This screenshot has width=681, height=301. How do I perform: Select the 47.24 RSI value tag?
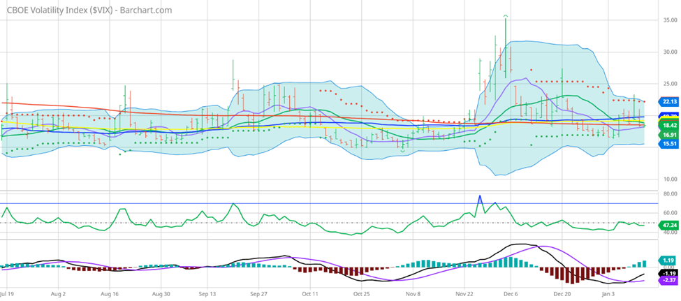point(668,225)
